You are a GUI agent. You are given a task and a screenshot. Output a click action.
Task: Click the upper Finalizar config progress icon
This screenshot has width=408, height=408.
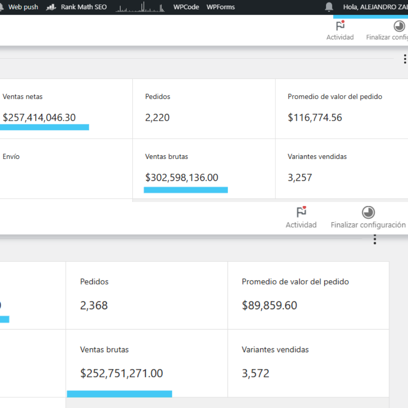(399, 26)
